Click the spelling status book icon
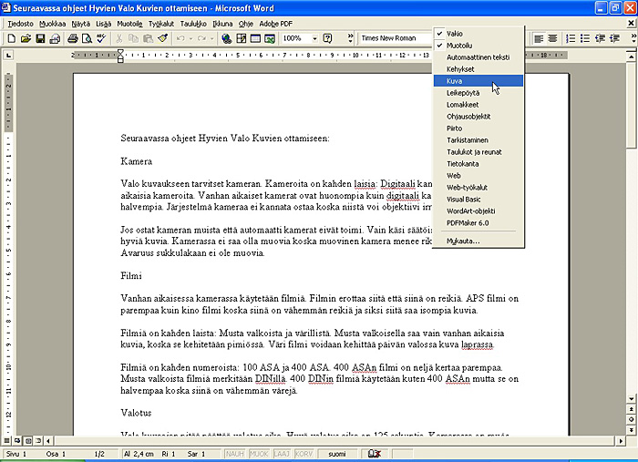 pyautogui.click(x=374, y=453)
